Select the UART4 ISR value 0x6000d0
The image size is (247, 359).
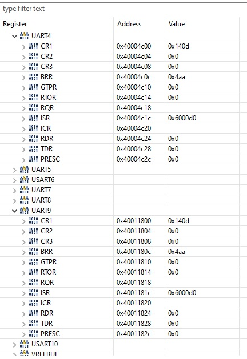point(182,118)
